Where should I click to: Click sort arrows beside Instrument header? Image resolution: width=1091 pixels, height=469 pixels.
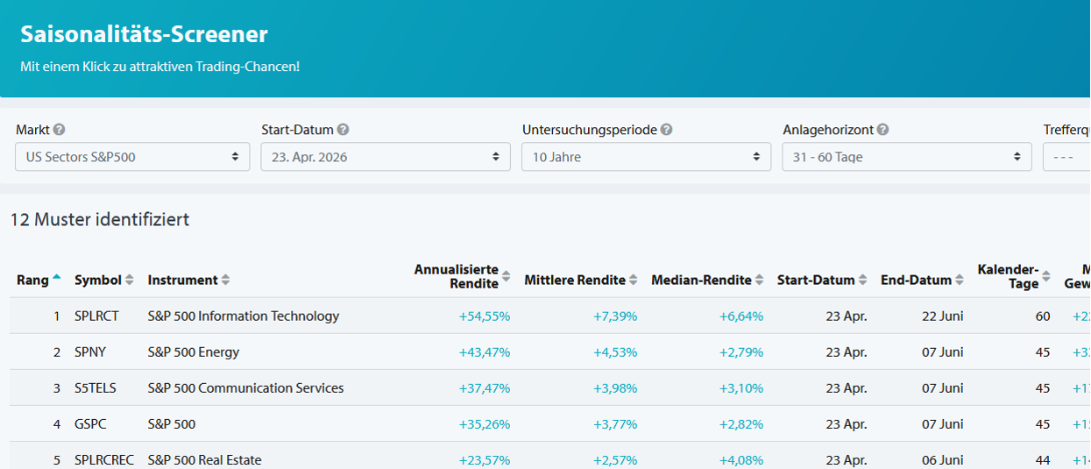[225, 280]
